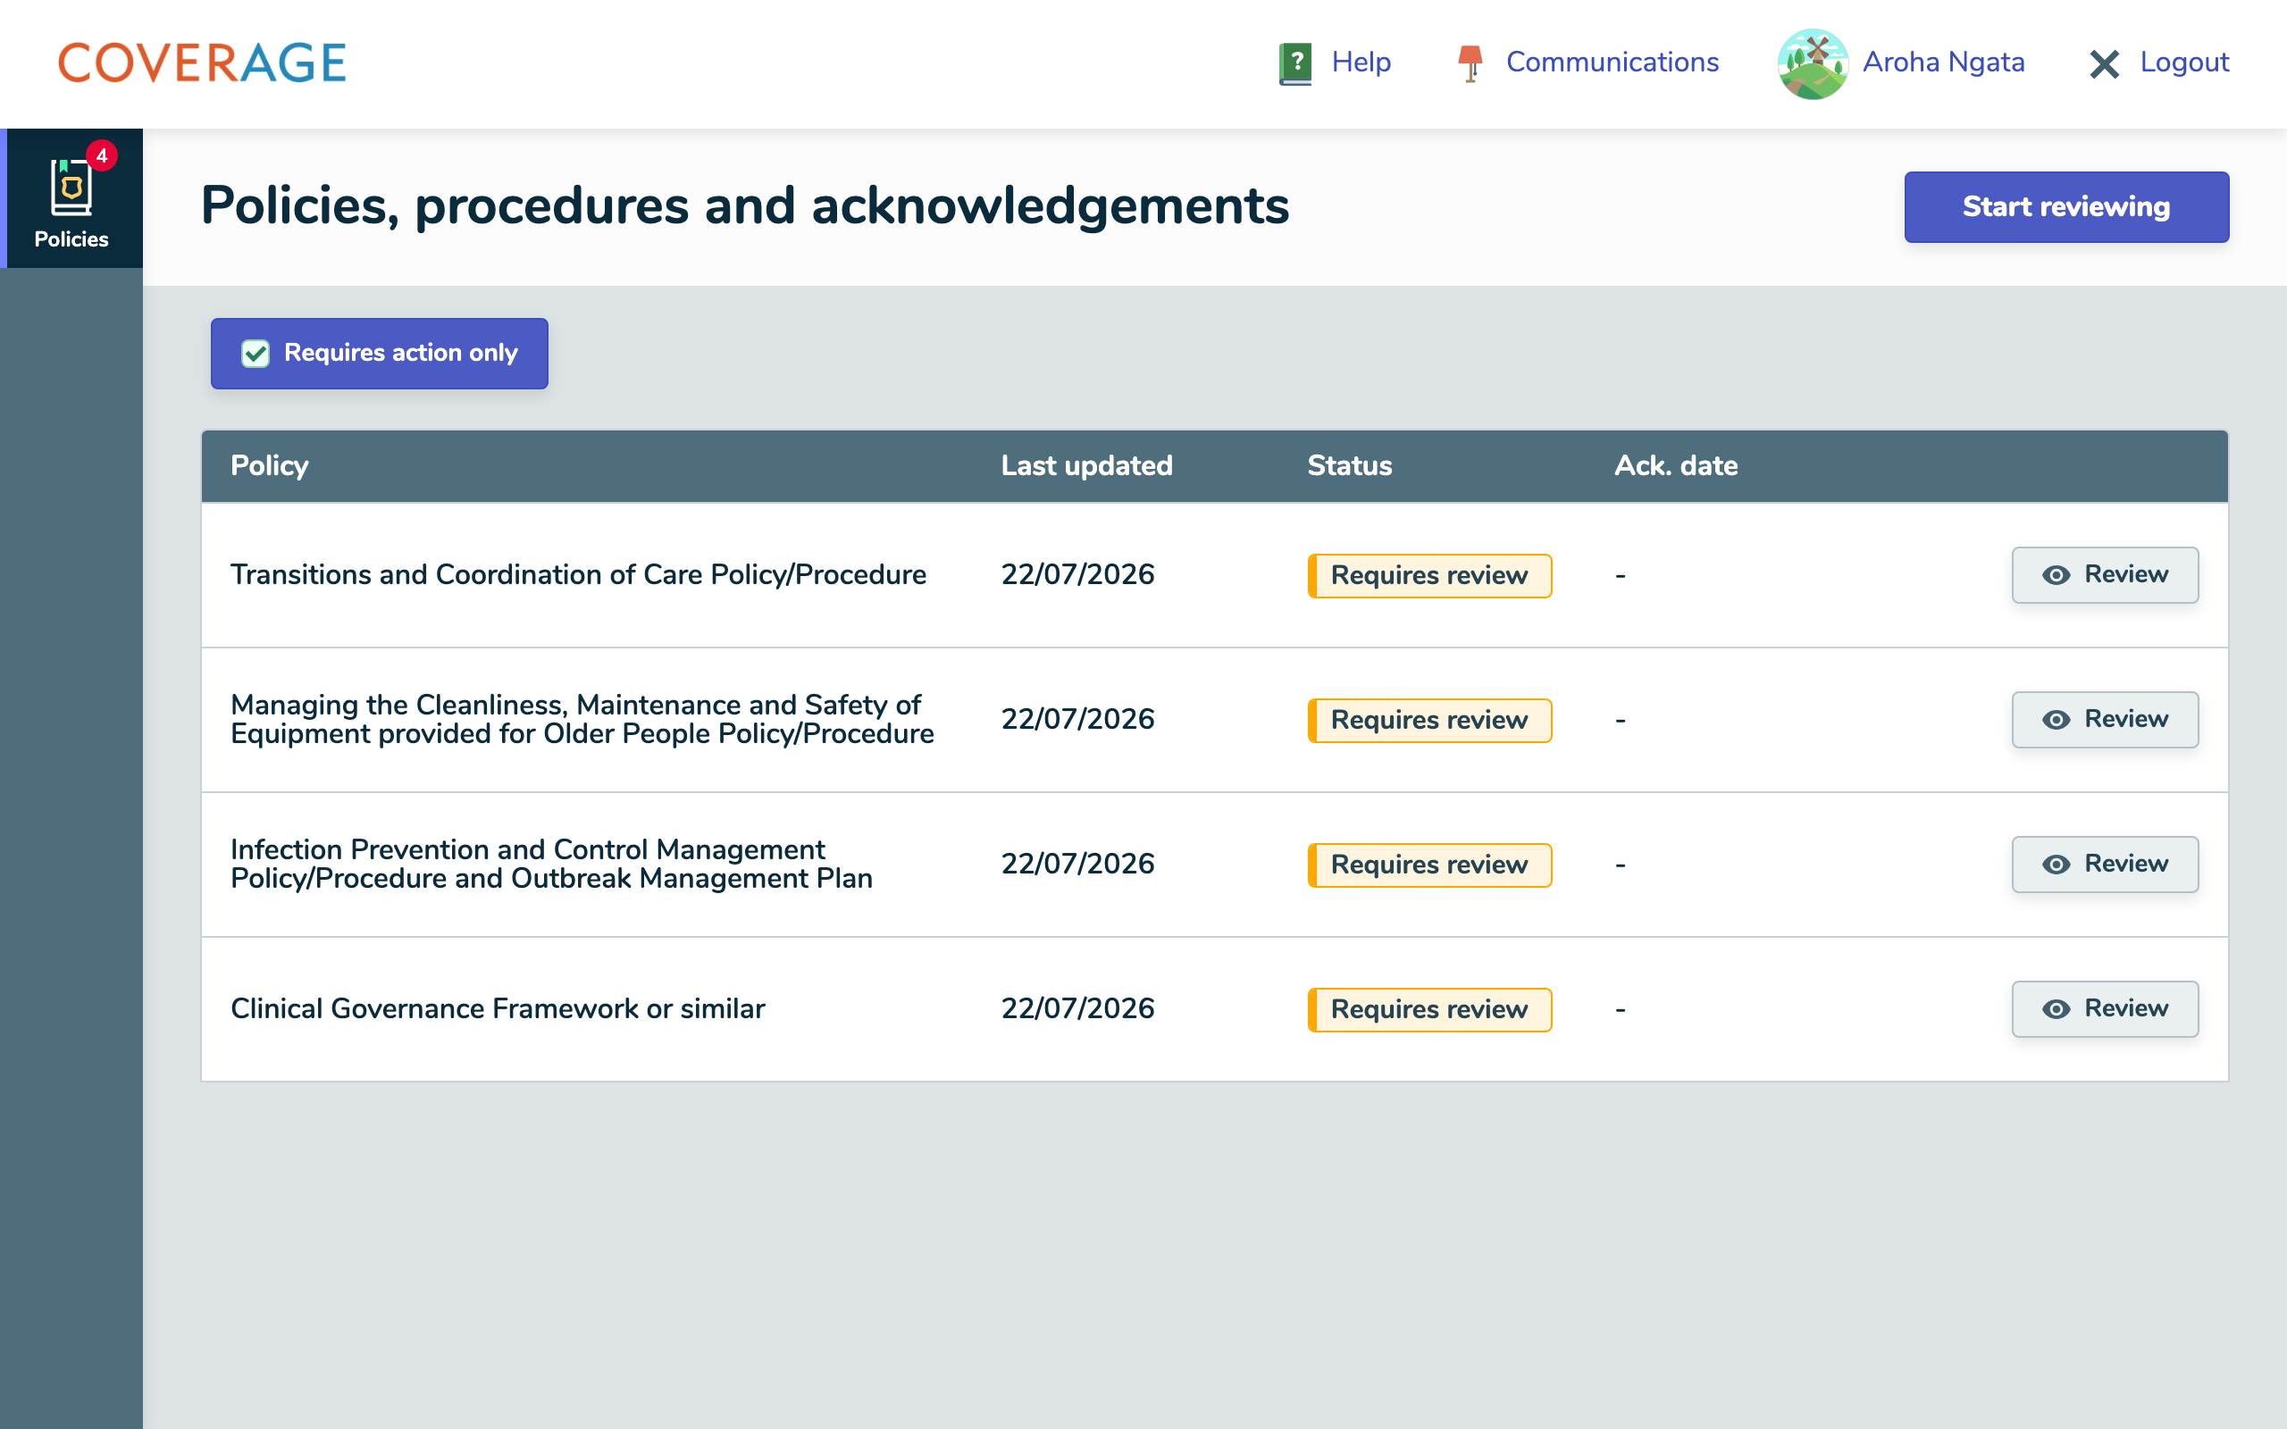Click the Clinical Governance last updated date
The width and height of the screenshot is (2287, 1429).
pos(1077,1008)
